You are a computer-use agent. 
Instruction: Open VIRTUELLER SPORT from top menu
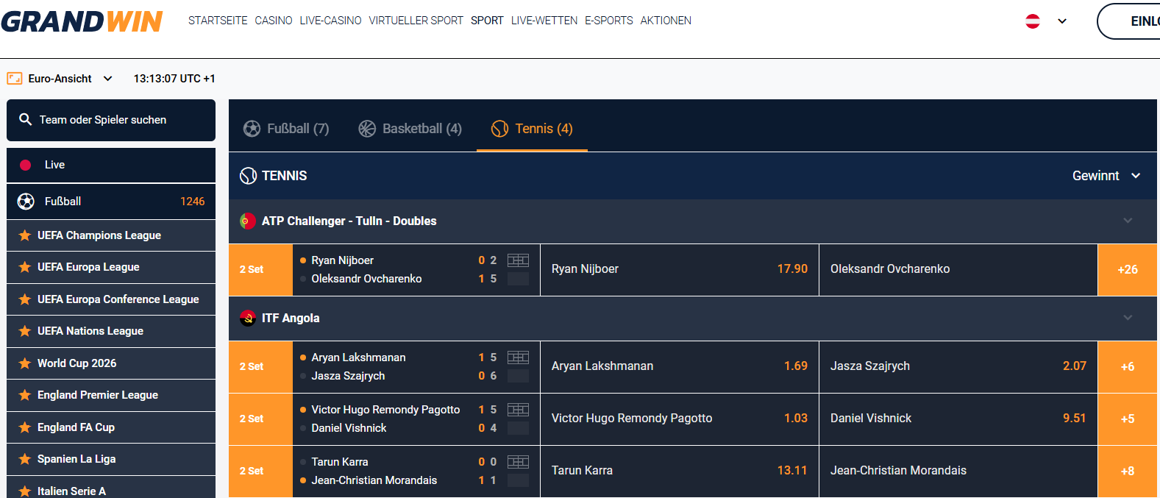click(x=416, y=21)
